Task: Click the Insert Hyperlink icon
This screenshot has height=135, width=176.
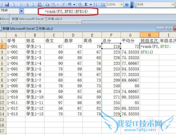Action: 80,5
